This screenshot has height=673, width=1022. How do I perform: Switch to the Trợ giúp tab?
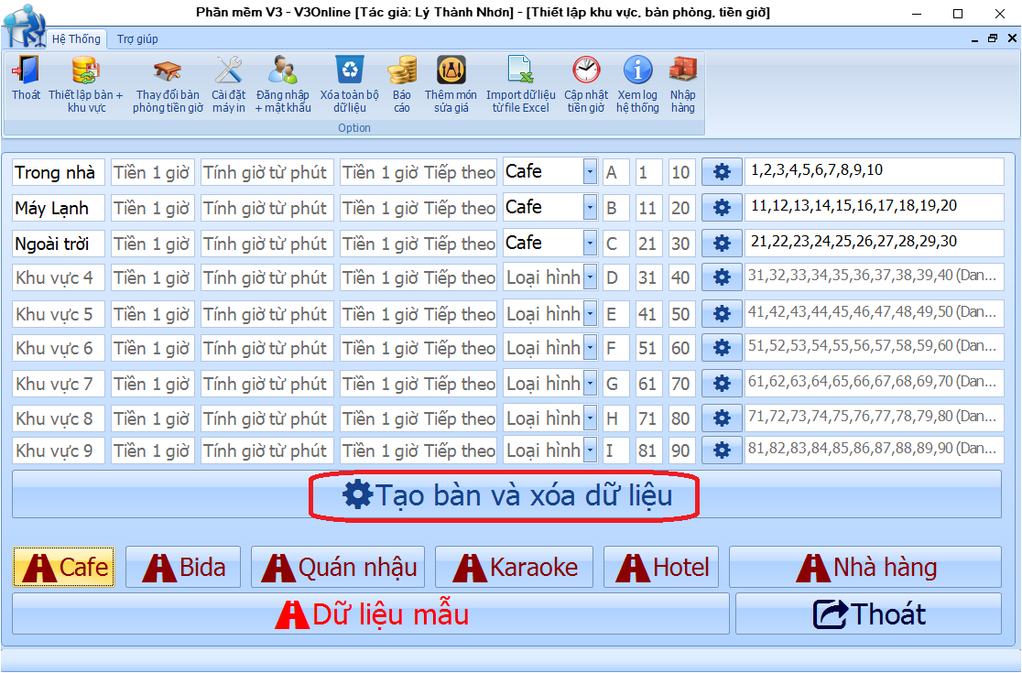pyautogui.click(x=137, y=38)
